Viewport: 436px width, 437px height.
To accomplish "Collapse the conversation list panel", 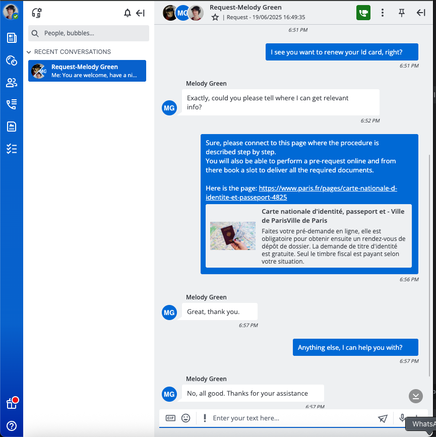I will pos(141,13).
